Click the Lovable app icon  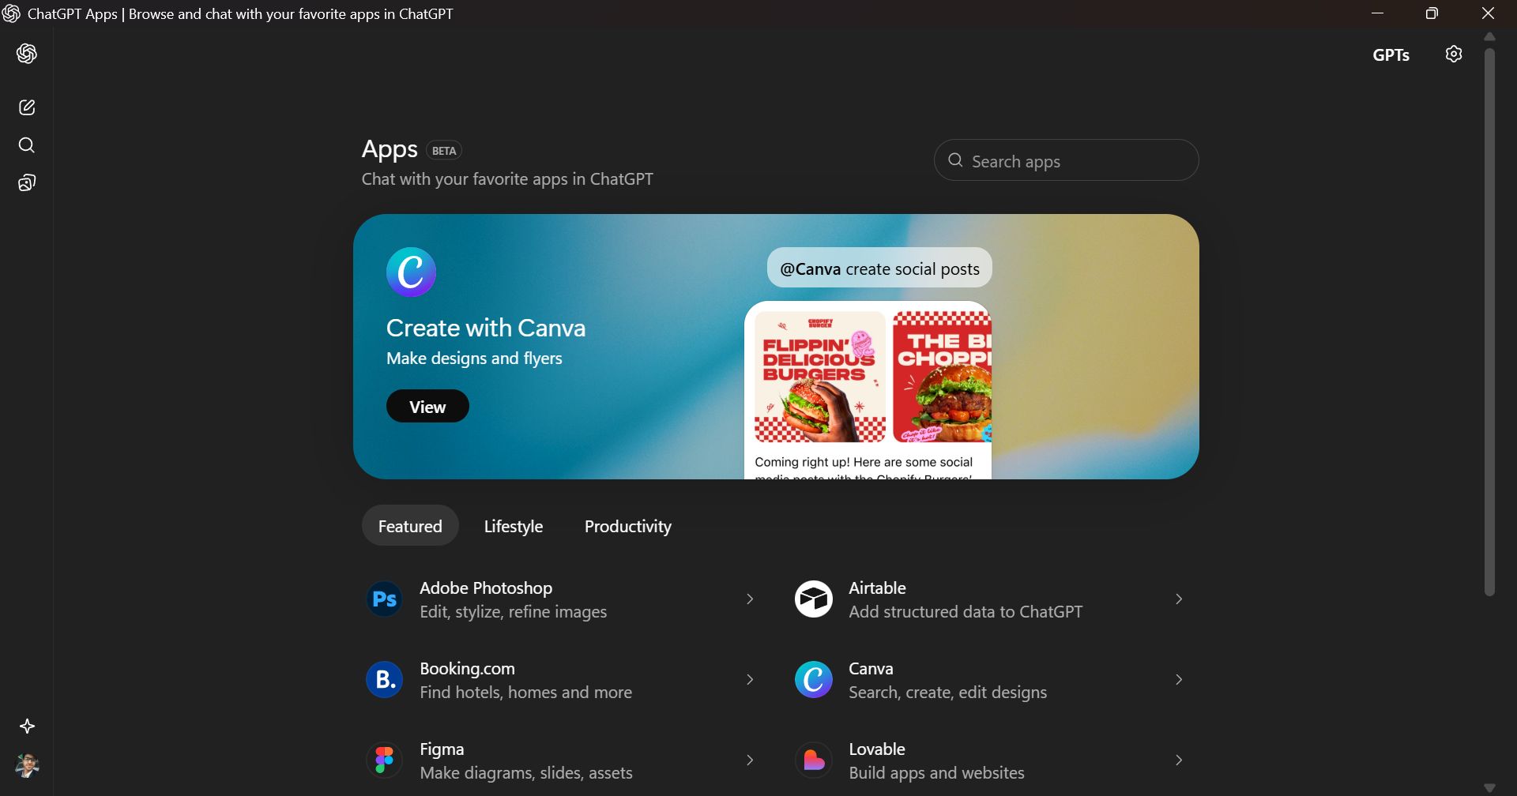click(x=814, y=760)
